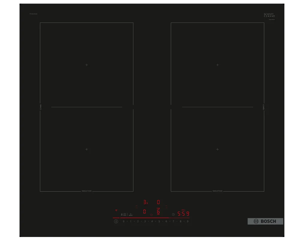The image size is (306, 240).
Task: Select rear-right zone display showing 0
Action: (x=158, y=202)
